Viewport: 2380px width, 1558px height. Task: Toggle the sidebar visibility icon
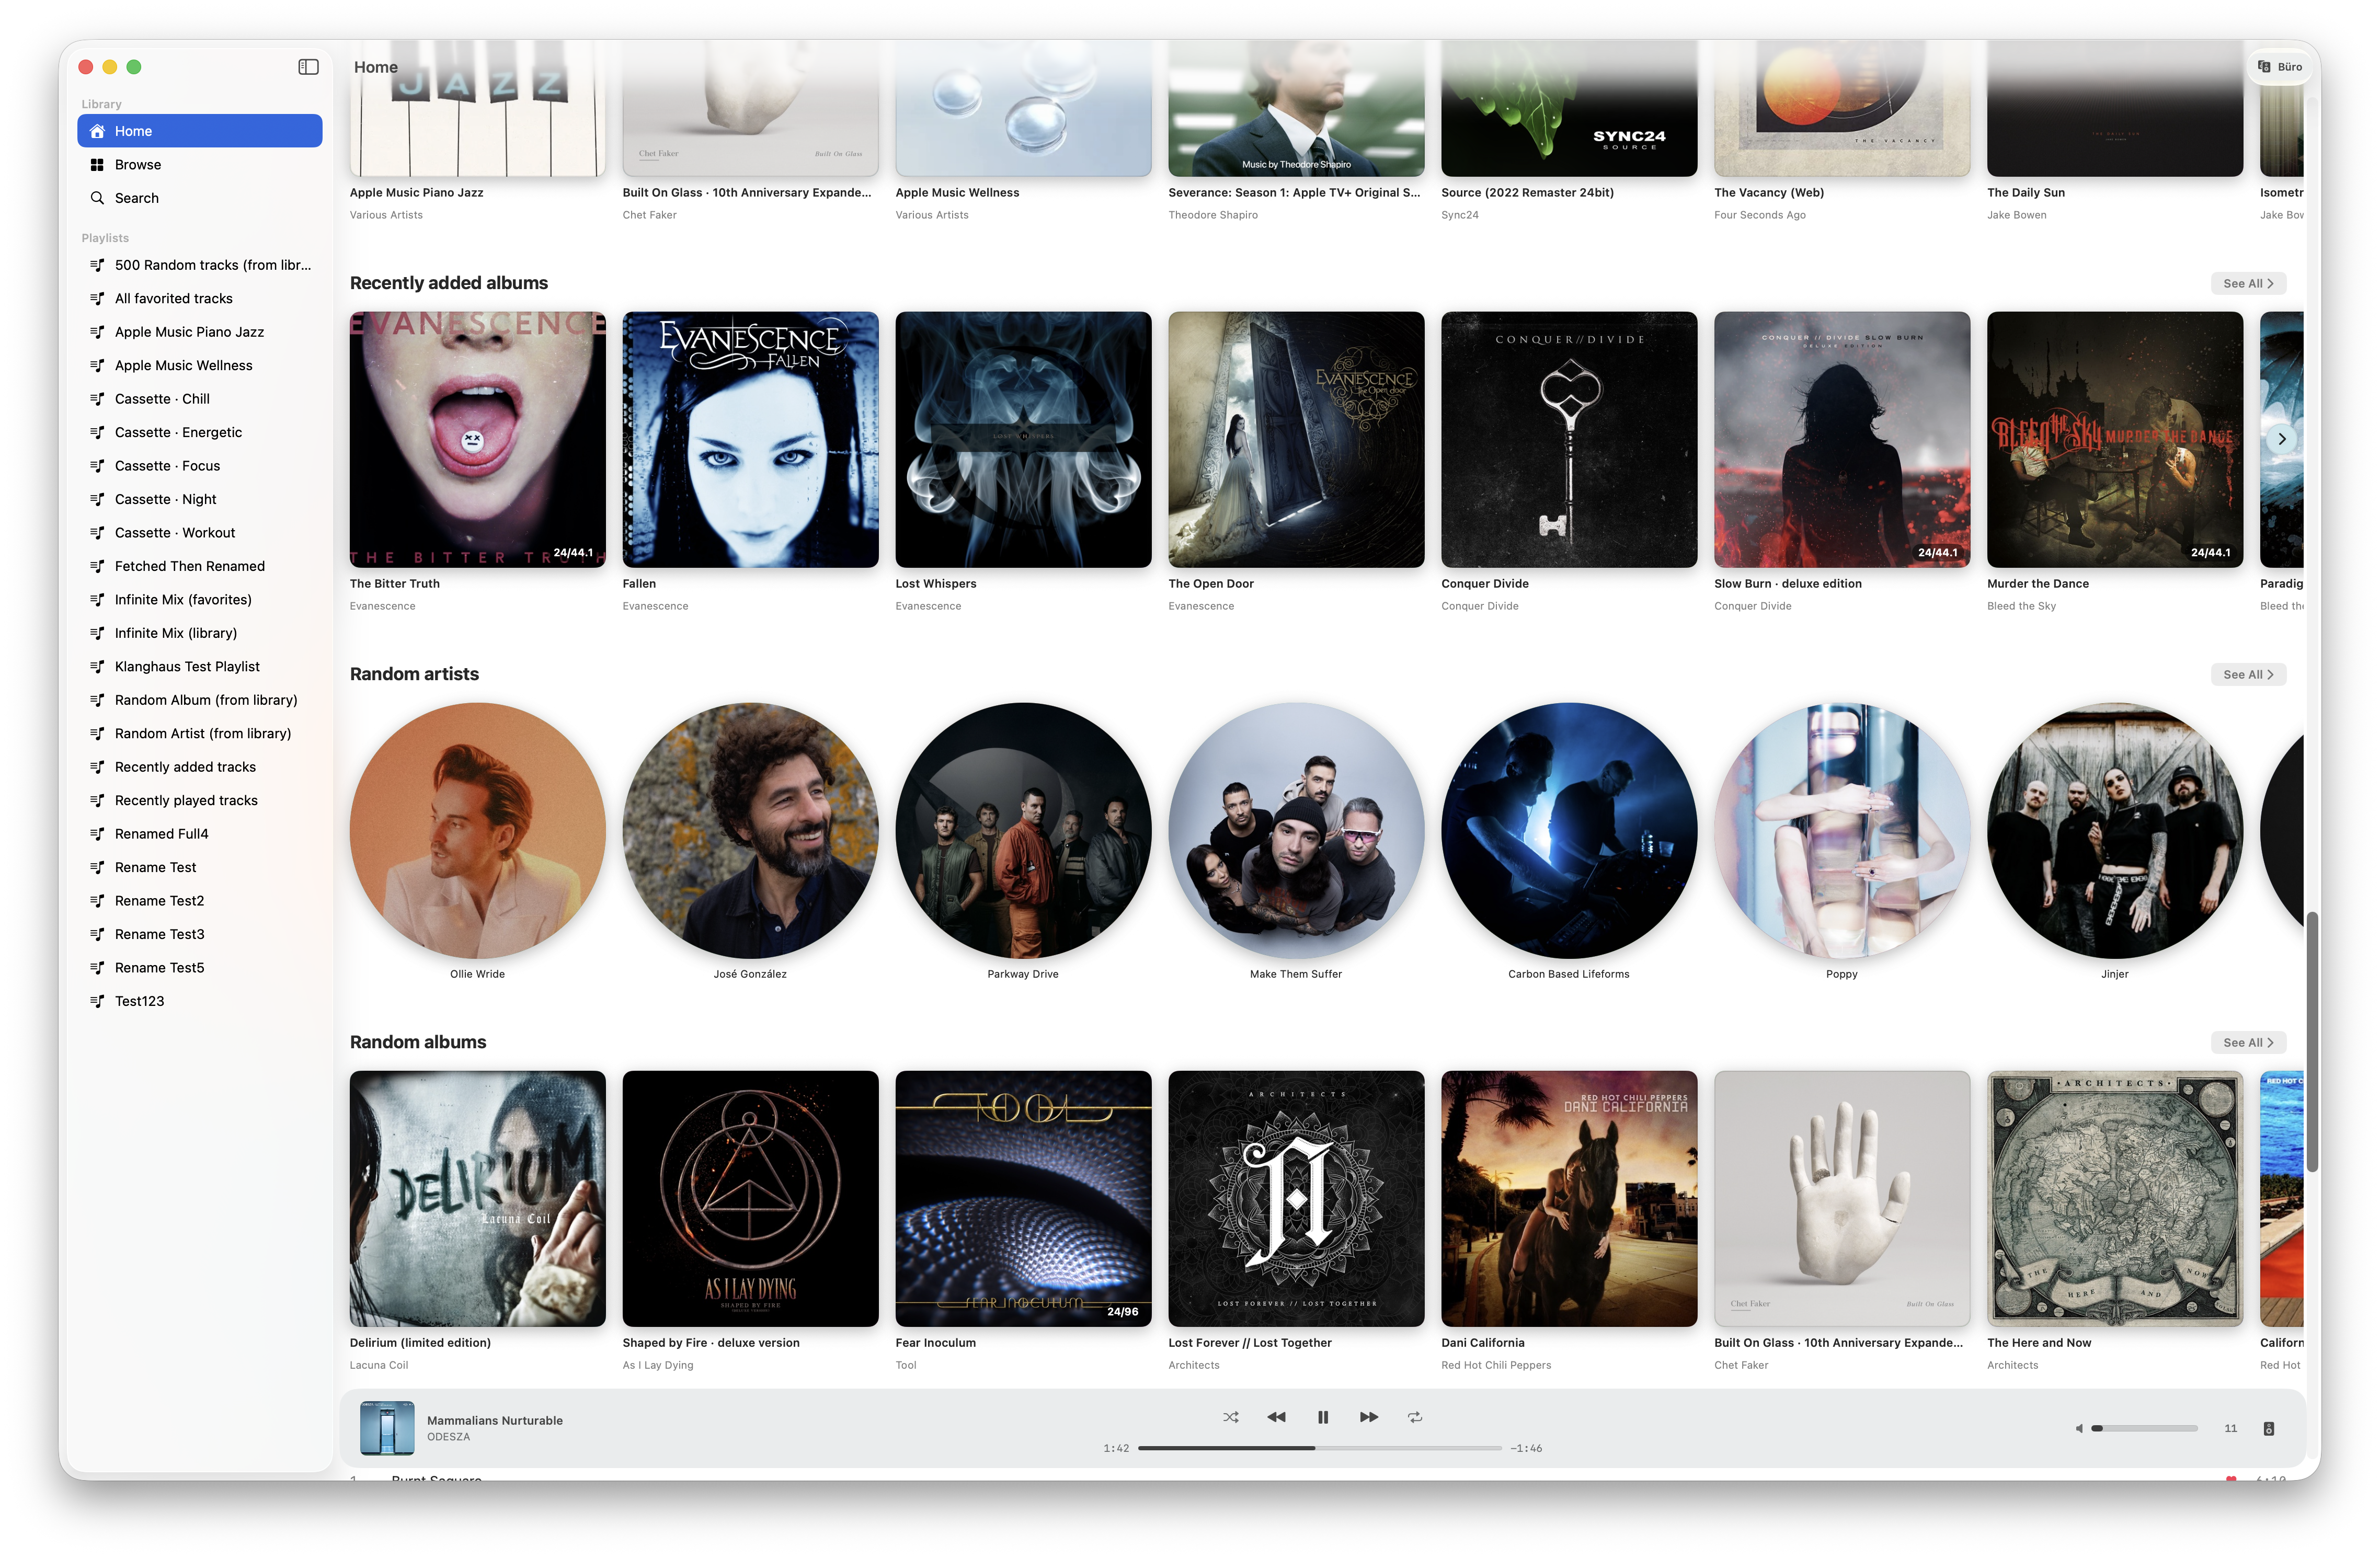(x=308, y=67)
